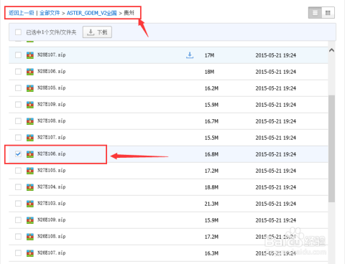Click the 返回上一级 link
The height and width of the screenshot is (264, 345).
coord(22,13)
